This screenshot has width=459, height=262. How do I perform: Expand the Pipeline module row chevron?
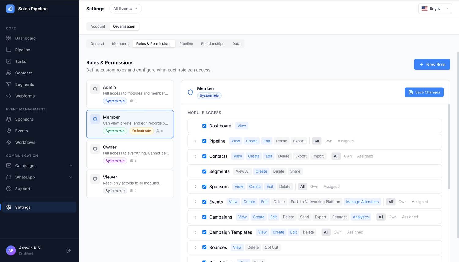pyautogui.click(x=196, y=141)
